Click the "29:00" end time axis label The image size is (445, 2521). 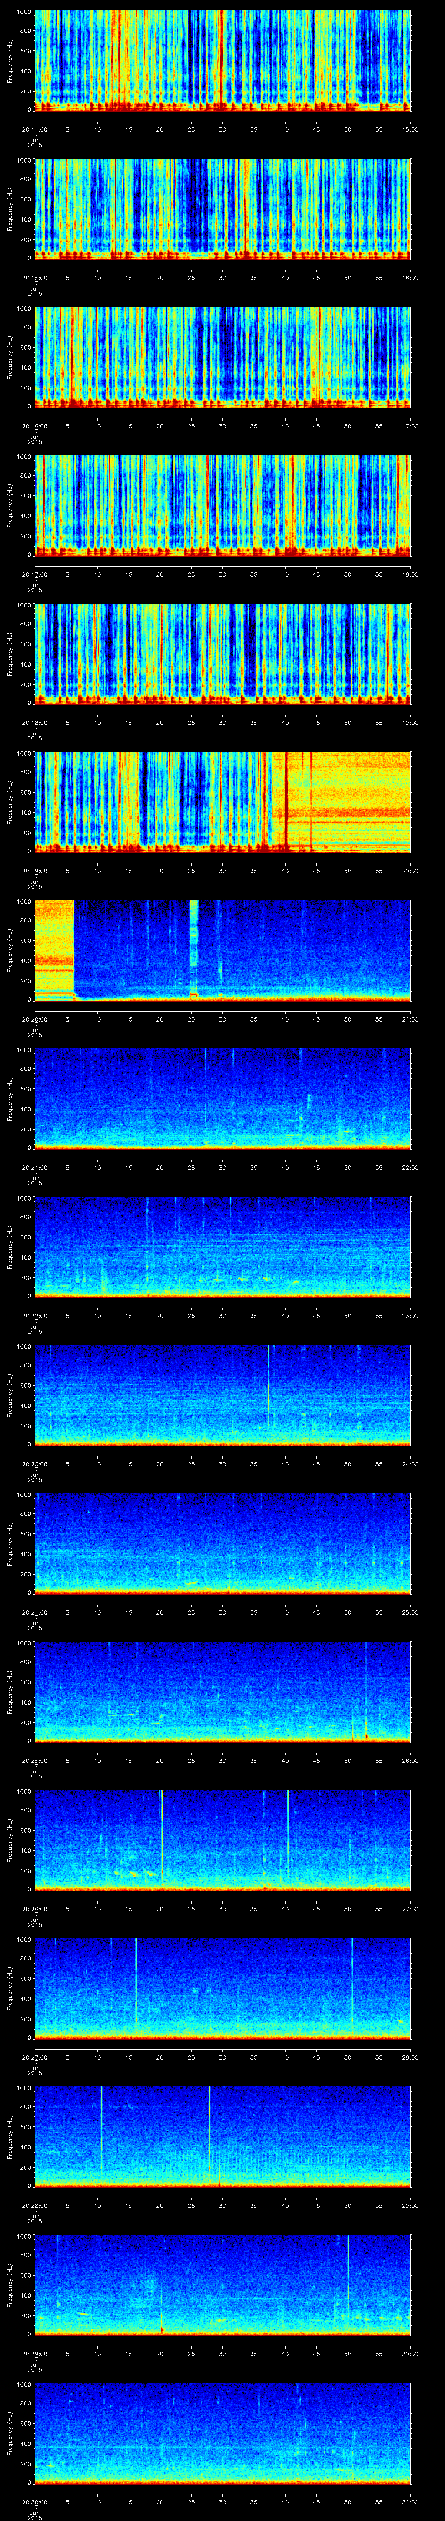[x=410, y=2205]
